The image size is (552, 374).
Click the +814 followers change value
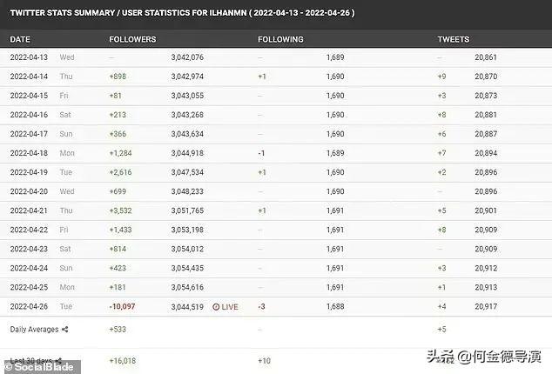118,249
